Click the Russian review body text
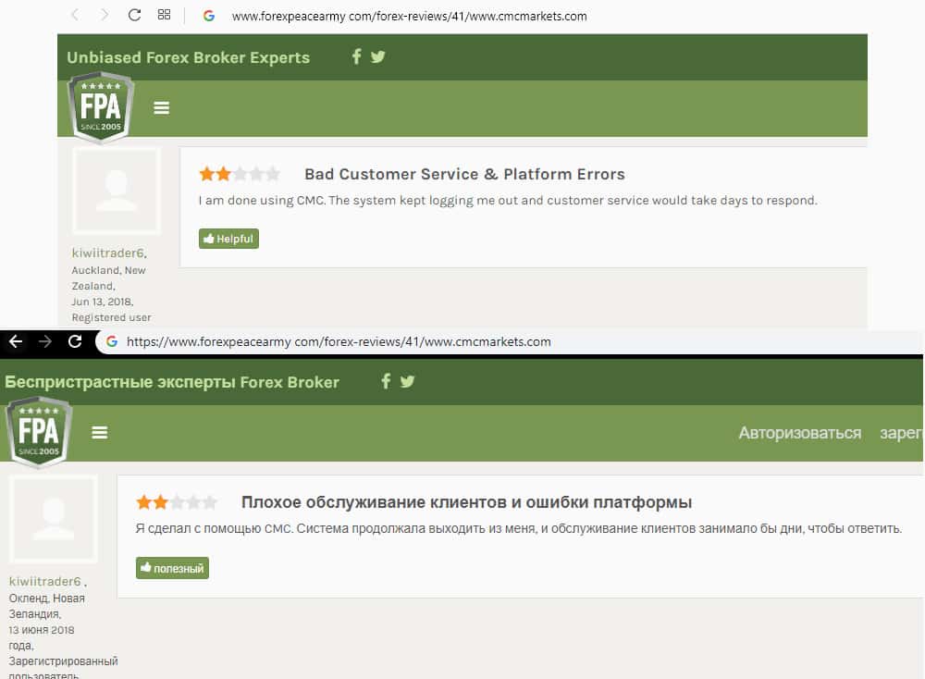925x679 pixels. click(519, 528)
